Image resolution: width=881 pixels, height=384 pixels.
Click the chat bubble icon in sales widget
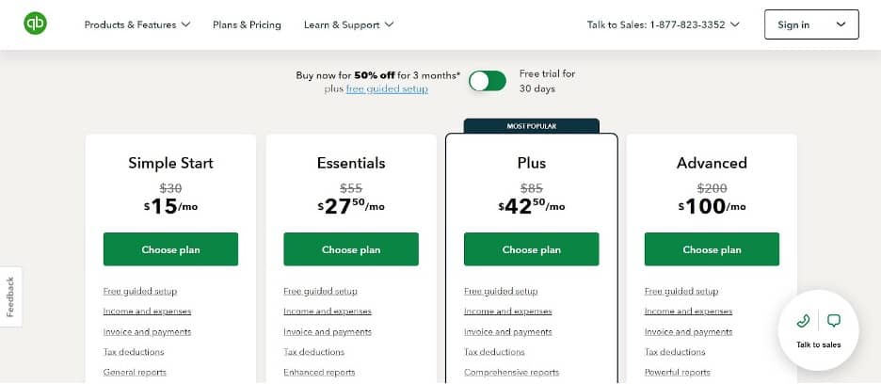833,321
